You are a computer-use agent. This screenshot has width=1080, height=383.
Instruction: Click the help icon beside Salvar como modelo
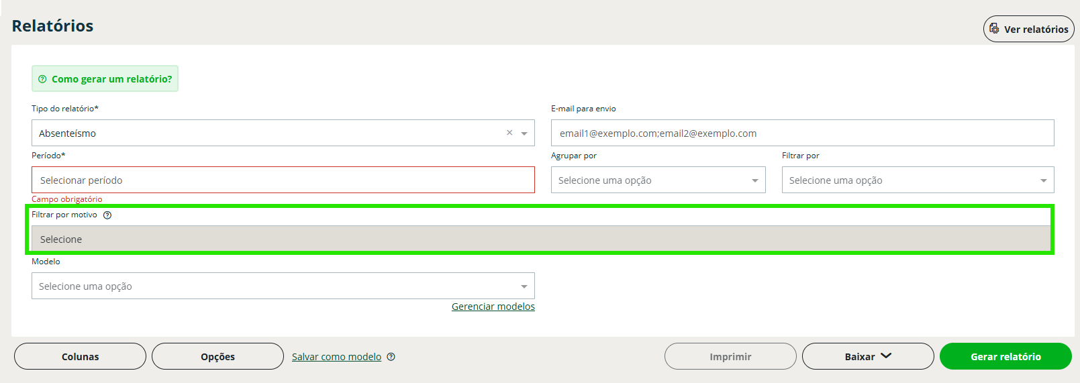click(391, 357)
